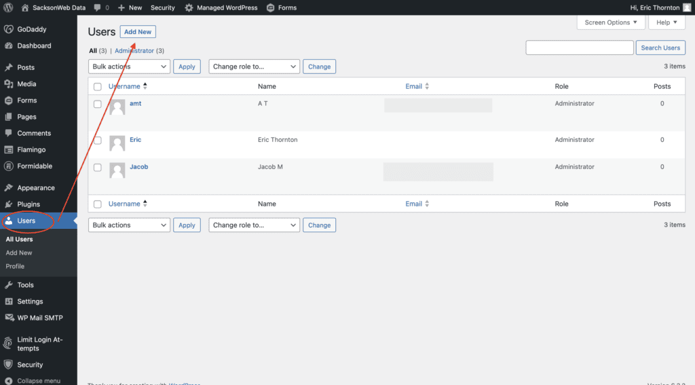The image size is (695, 385).
Task: Select Add New submenu item under Users
Action: [x=18, y=253]
